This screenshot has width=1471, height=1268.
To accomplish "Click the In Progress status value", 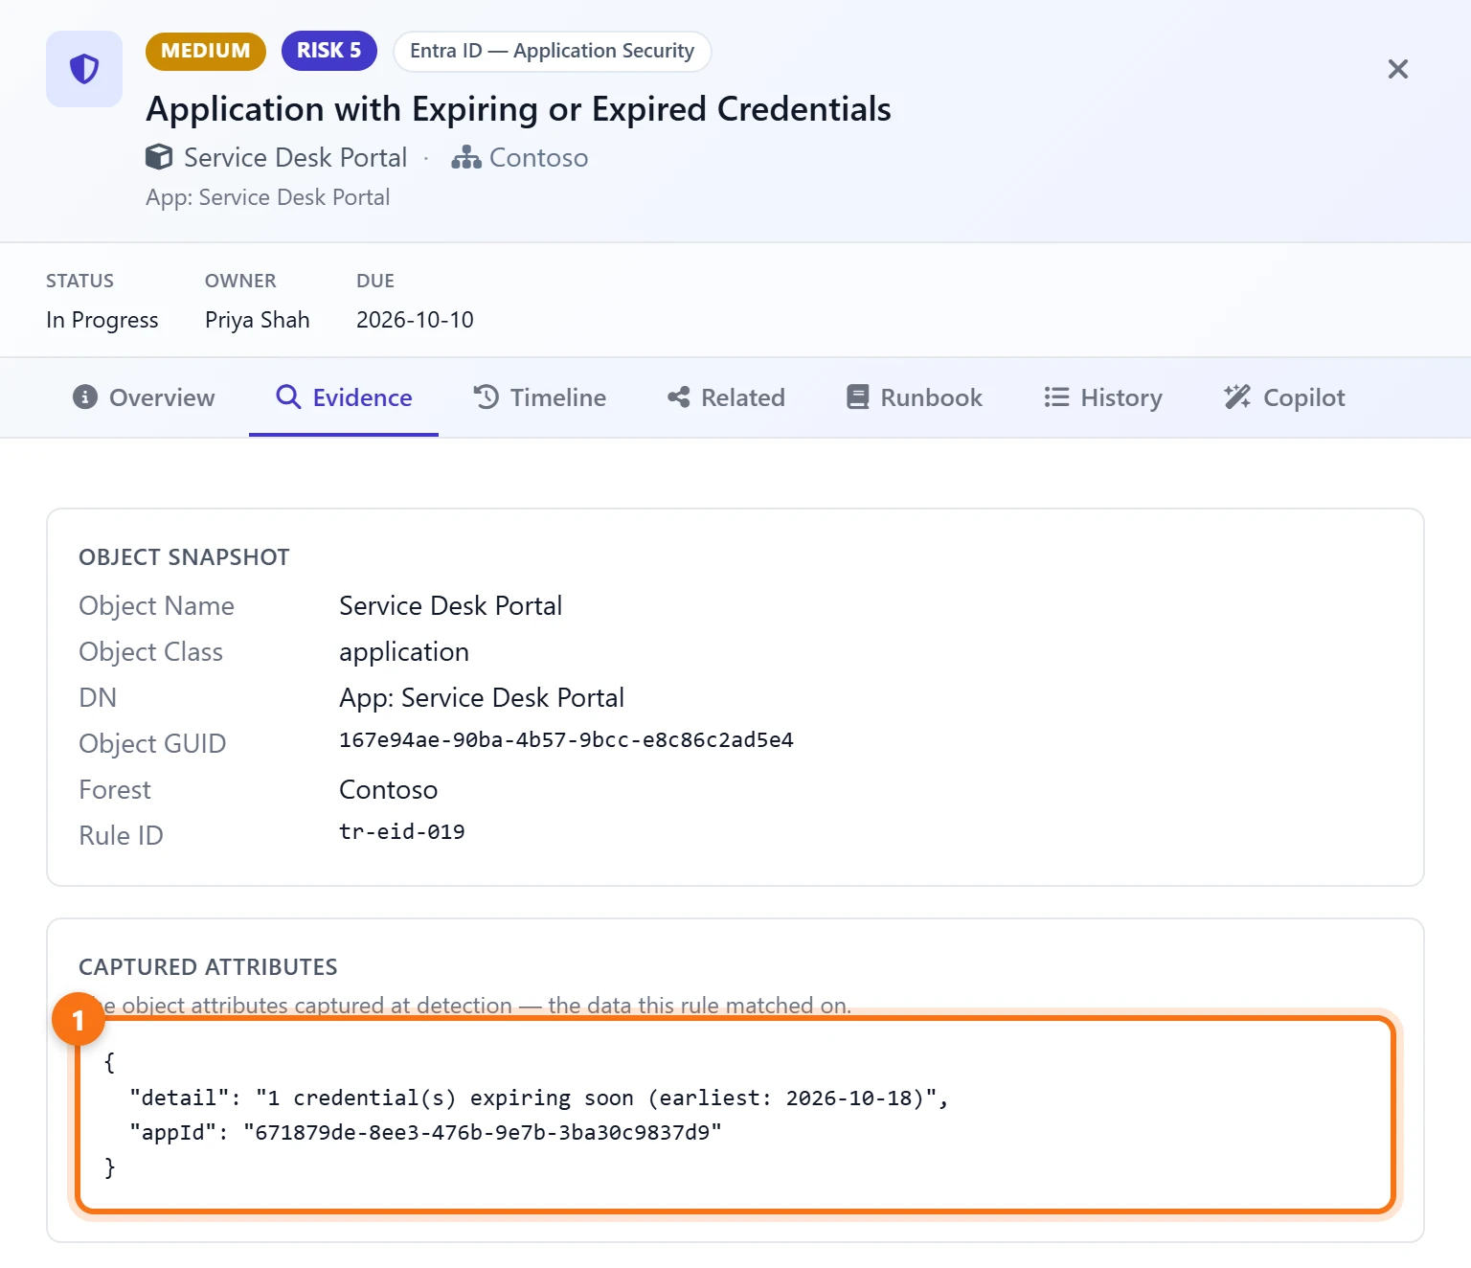I will tap(102, 320).
